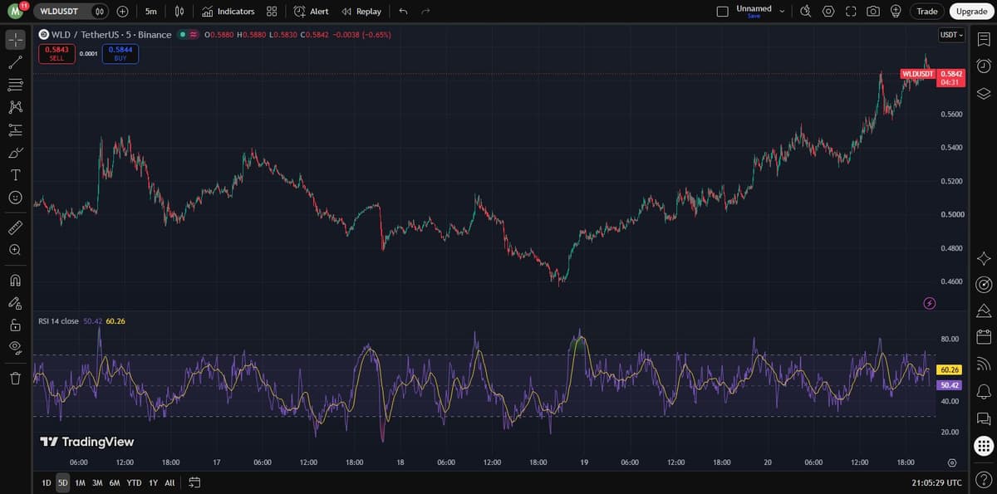This screenshot has height=494, width=997.
Task: Open quick search lightning magnifier
Action: coord(806,12)
